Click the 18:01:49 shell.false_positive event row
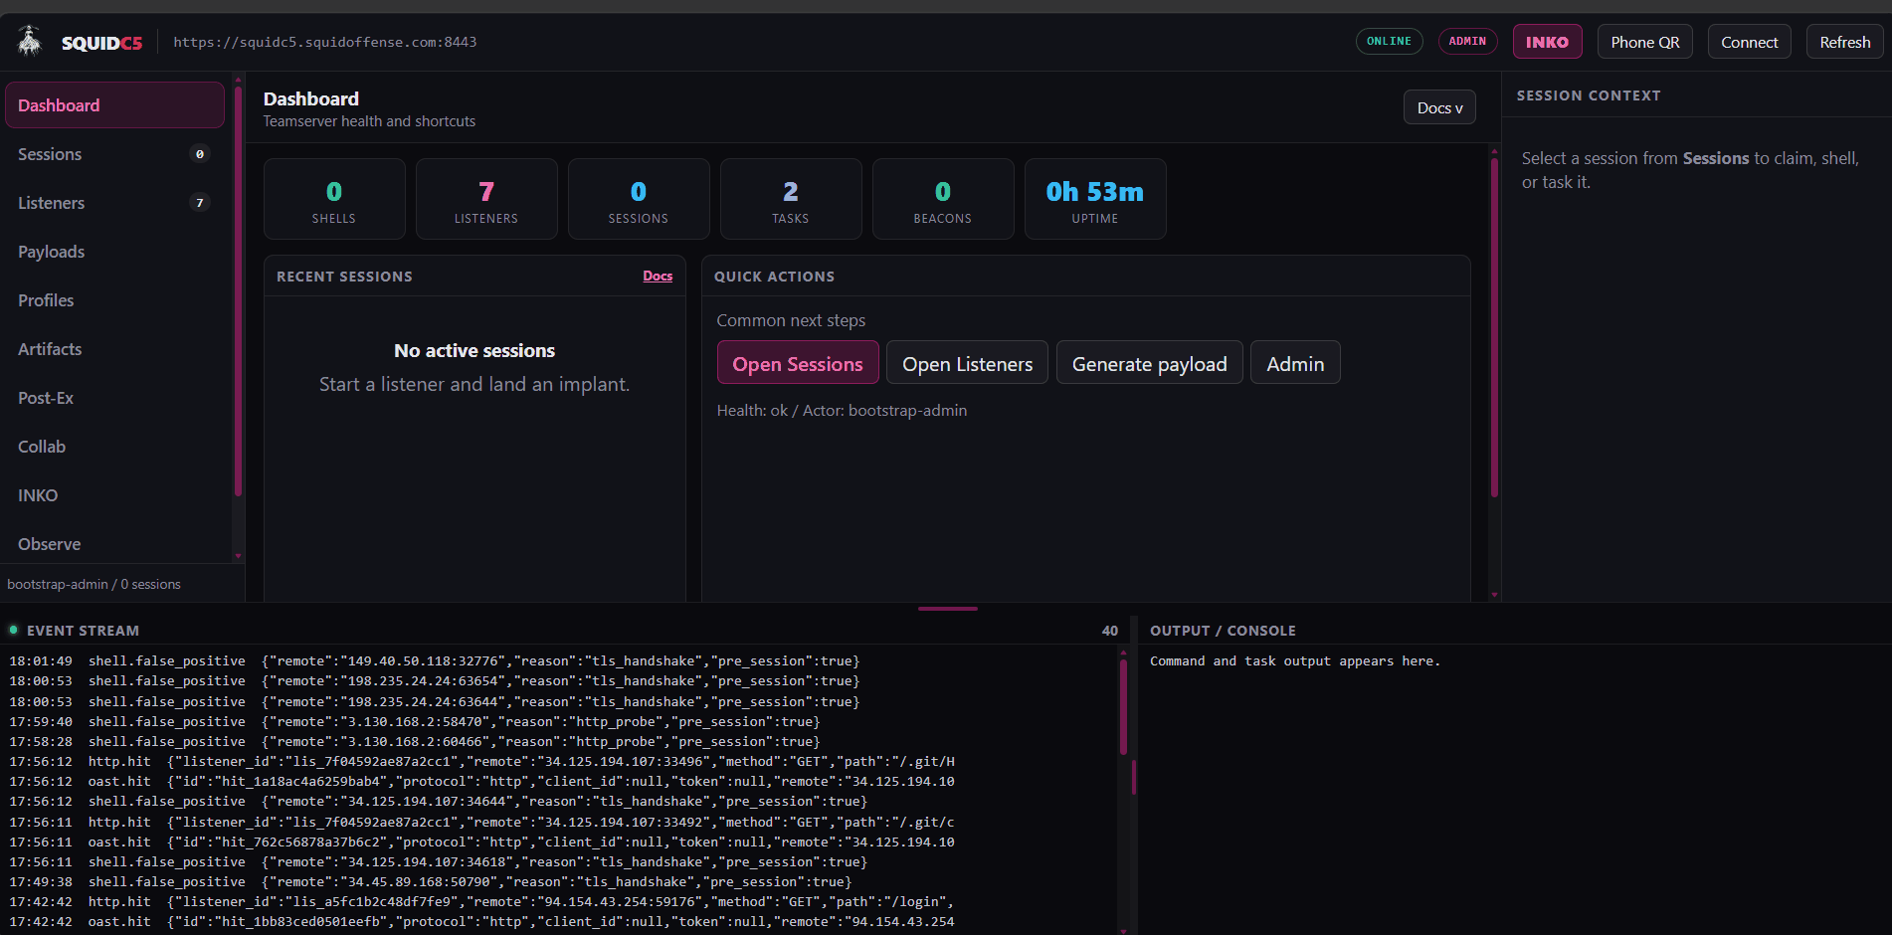Viewport: 1892px width, 935px height. (435, 661)
